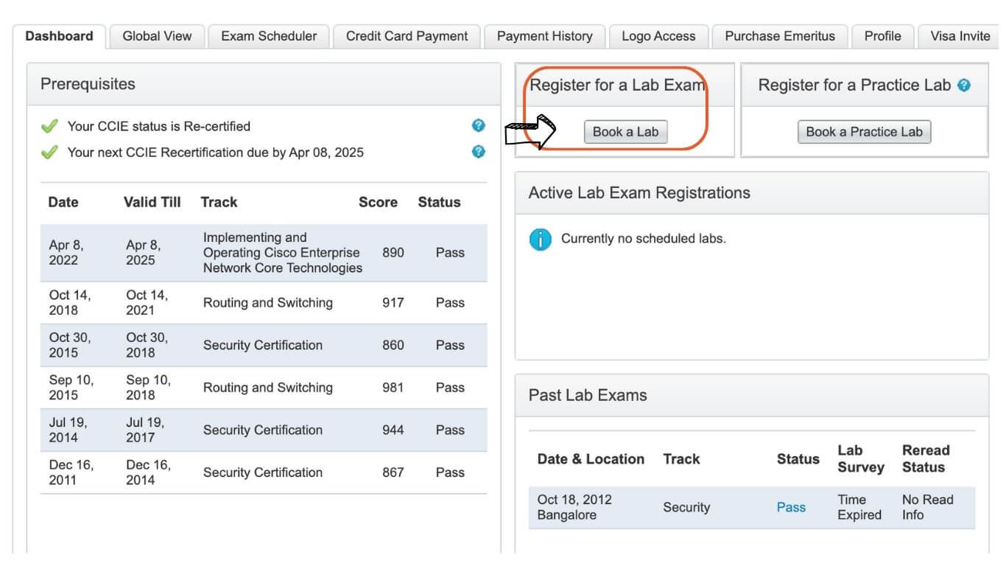Image resolution: width=1006 pixels, height=566 pixels.
Task: View the Payment History tab
Action: tap(544, 35)
